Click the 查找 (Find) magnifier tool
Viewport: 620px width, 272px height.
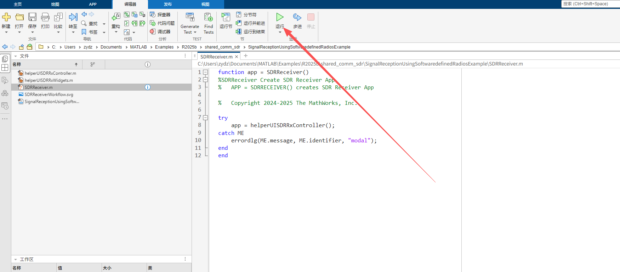pos(89,23)
